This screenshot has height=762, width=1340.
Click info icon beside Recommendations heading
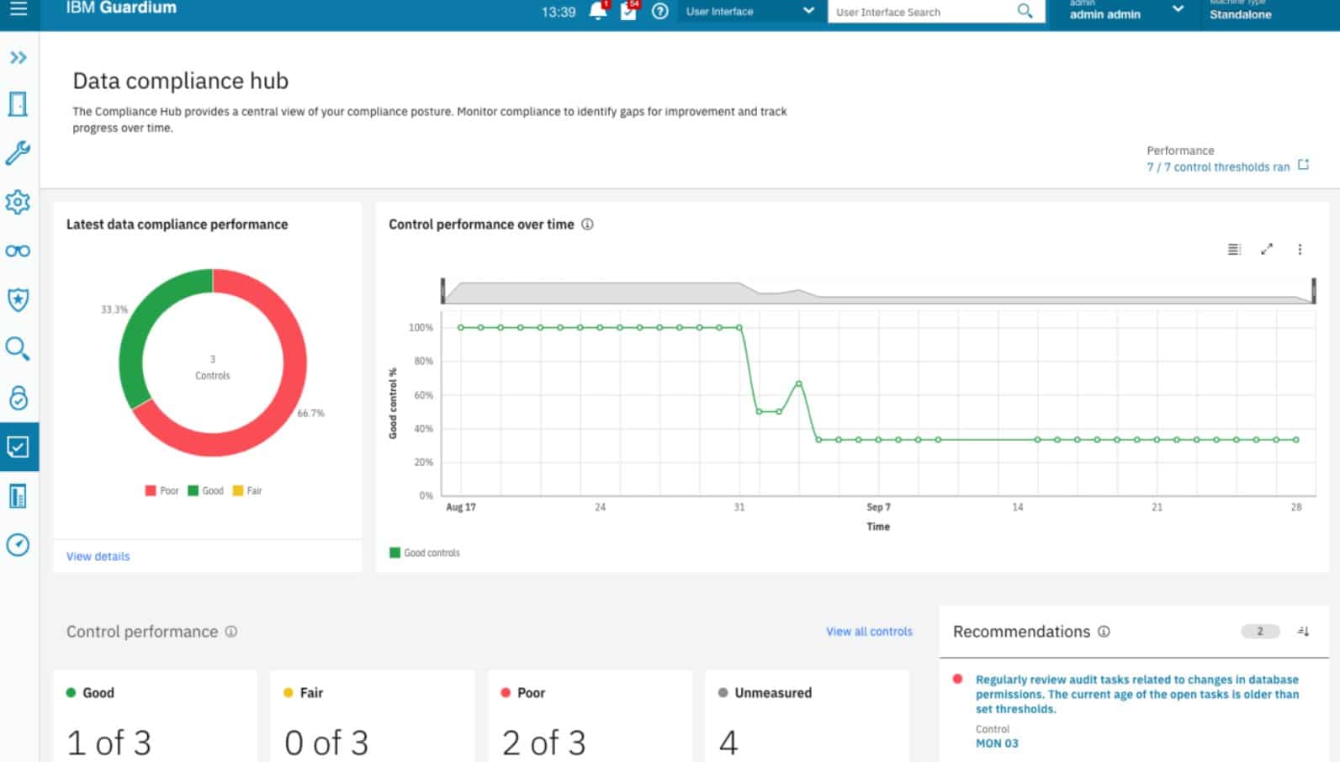(x=1104, y=631)
